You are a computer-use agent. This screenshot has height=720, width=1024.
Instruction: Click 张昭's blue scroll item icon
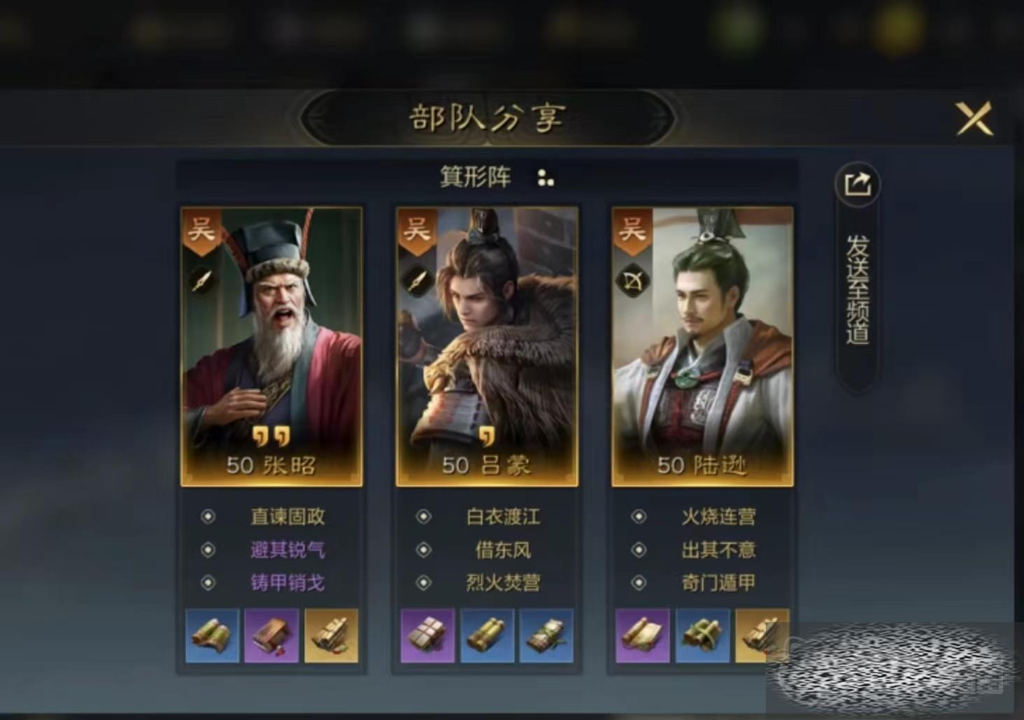click(212, 635)
